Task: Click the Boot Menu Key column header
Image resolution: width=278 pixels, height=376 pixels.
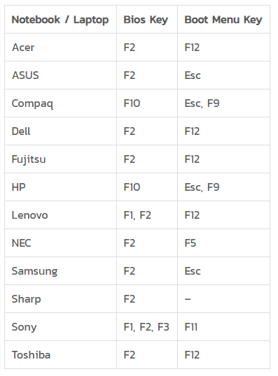Action: point(223,20)
